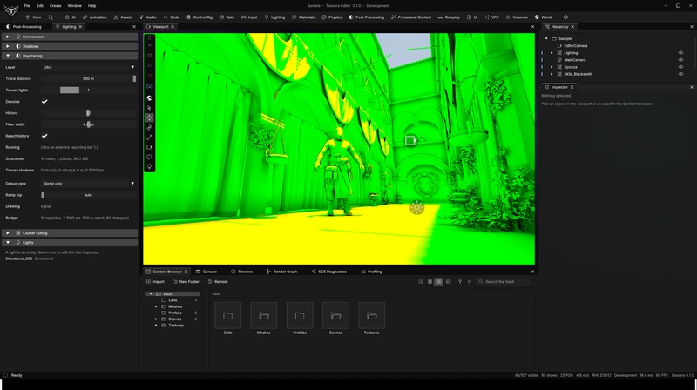The image size is (697, 390).
Task: Toggle the Reject history checkbox
Action: (x=44, y=136)
